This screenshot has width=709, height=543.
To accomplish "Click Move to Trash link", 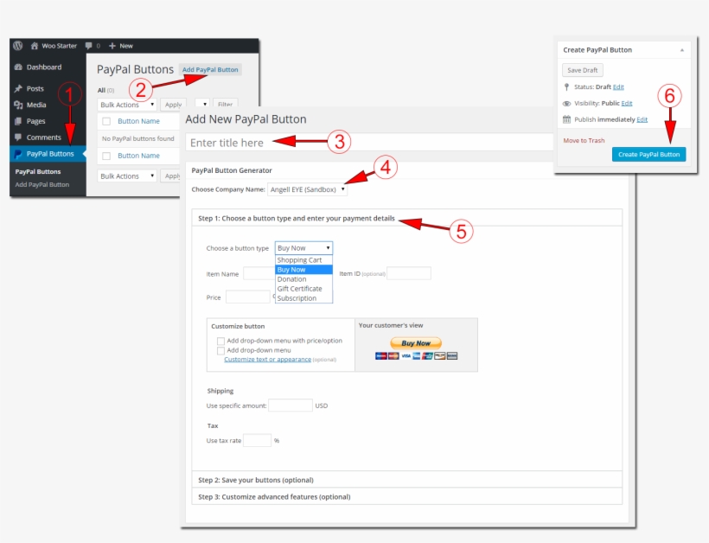I will [x=584, y=141].
